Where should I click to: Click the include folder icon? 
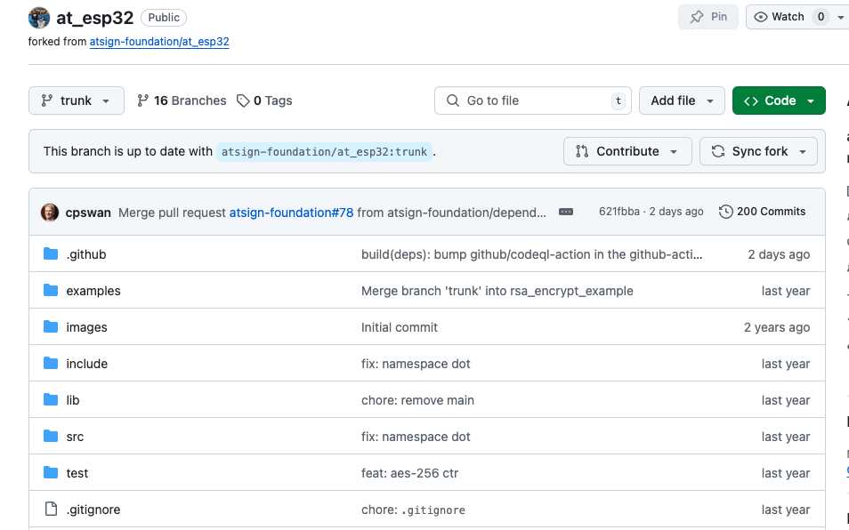pyautogui.click(x=51, y=363)
